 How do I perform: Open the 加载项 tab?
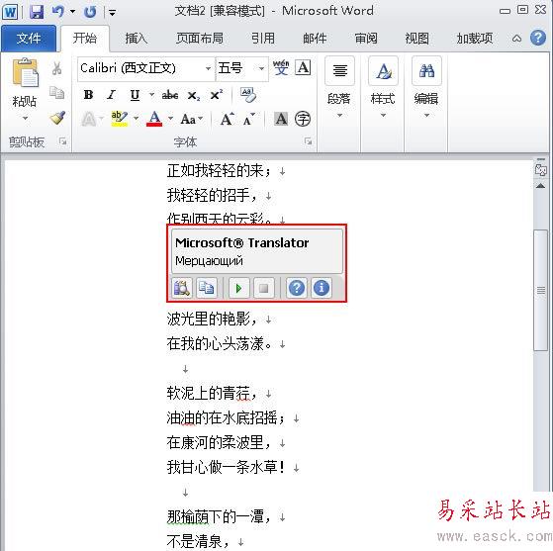475,39
